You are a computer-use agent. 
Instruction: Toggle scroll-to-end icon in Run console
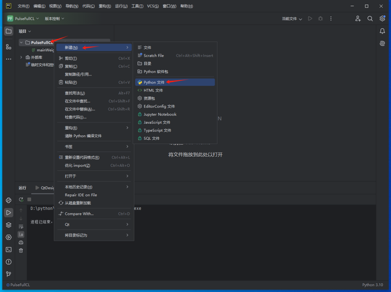click(x=21, y=234)
